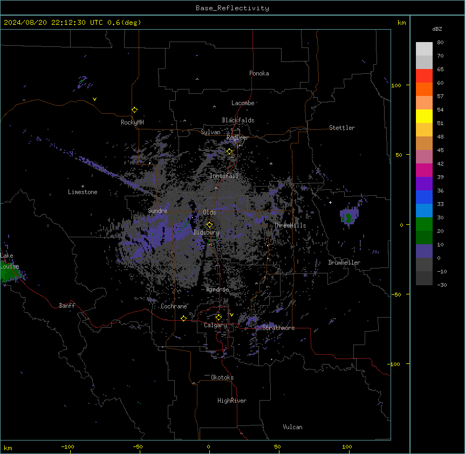This screenshot has width=465, height=454.
Task: Click the -100 tick on the horizontal axis
Action: (x=67, y=447)
